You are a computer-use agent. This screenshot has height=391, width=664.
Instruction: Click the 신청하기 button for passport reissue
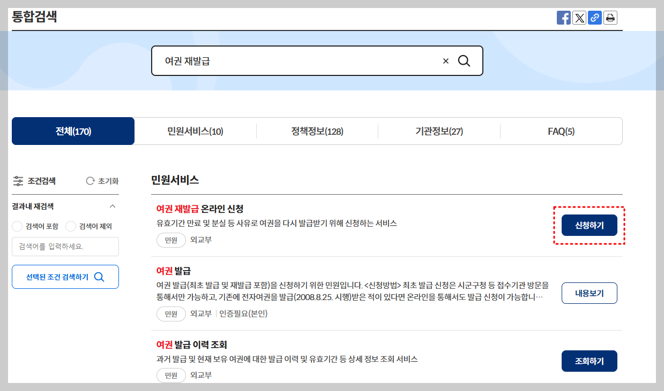[589, 225]
